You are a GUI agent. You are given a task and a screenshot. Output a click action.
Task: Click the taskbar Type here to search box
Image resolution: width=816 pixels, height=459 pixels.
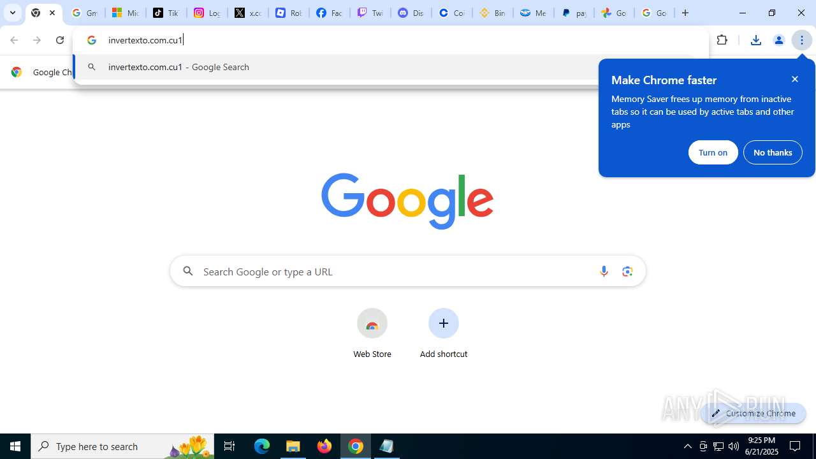tap(122, 446)
